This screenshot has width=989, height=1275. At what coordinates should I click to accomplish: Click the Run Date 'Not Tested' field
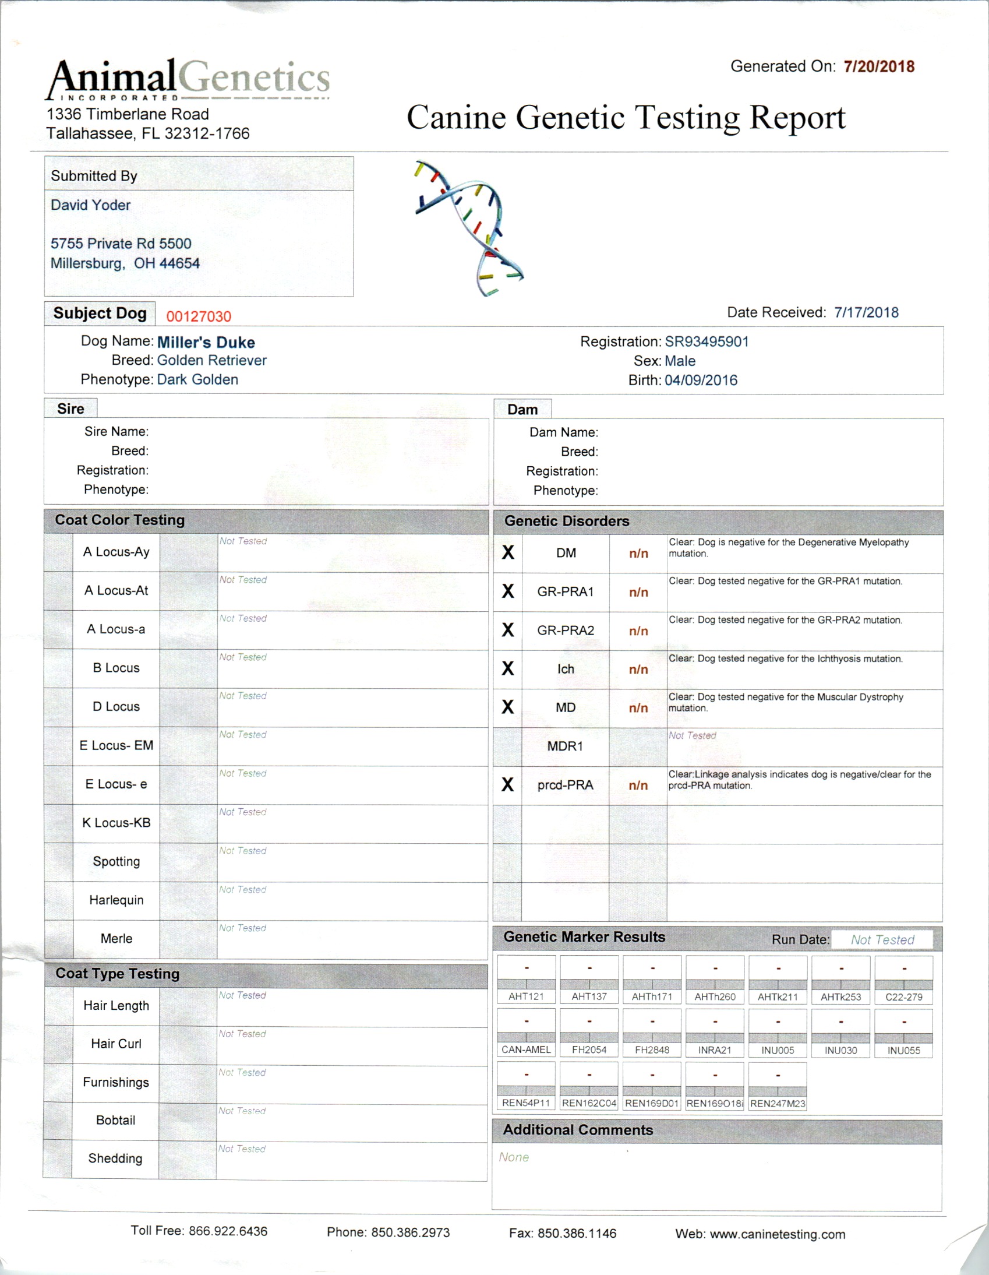(x=882, y=939)
